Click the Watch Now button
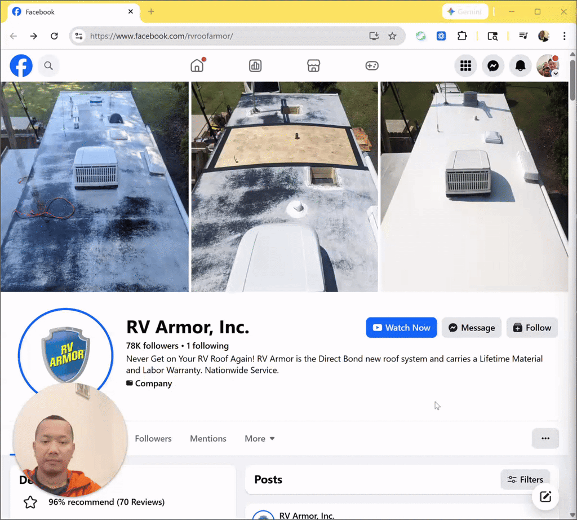Viewport: 577px width, 520px height. coord(401,327)
